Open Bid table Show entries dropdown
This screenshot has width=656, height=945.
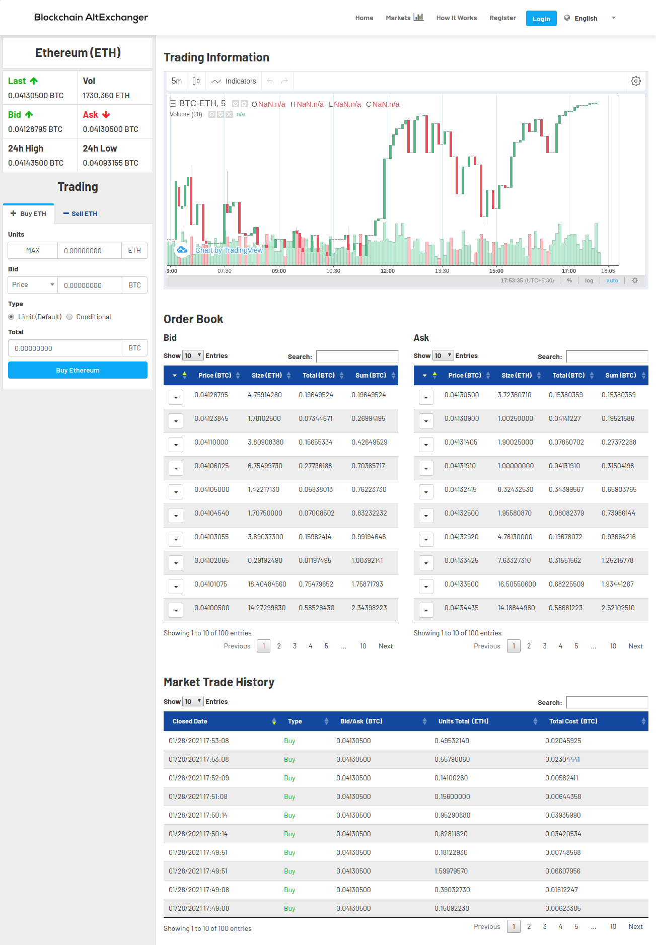click(x=193, y=355)
